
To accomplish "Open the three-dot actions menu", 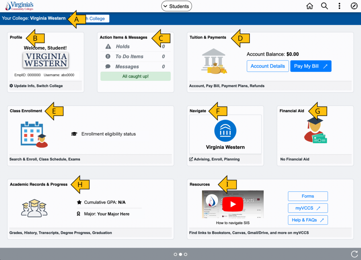I will click(x=339, y=6).
